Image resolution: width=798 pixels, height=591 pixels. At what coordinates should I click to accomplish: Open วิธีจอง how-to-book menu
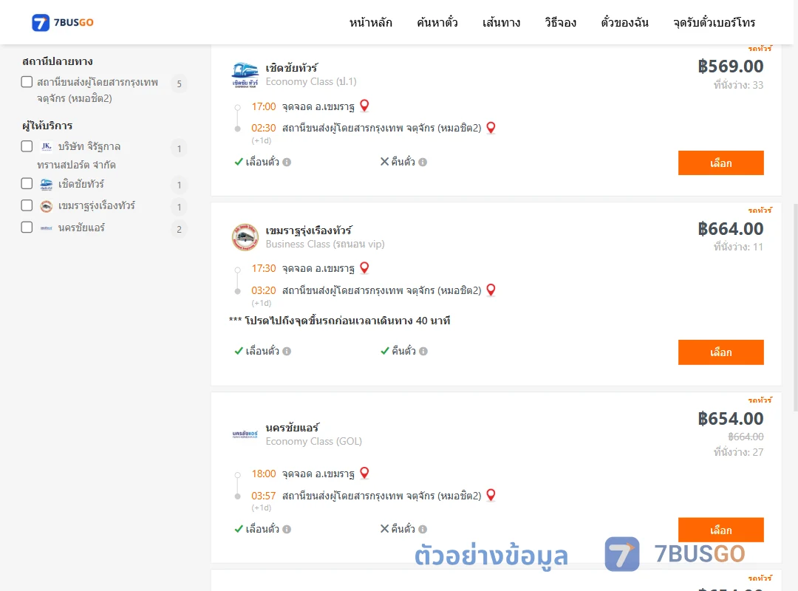pos(560,22)
